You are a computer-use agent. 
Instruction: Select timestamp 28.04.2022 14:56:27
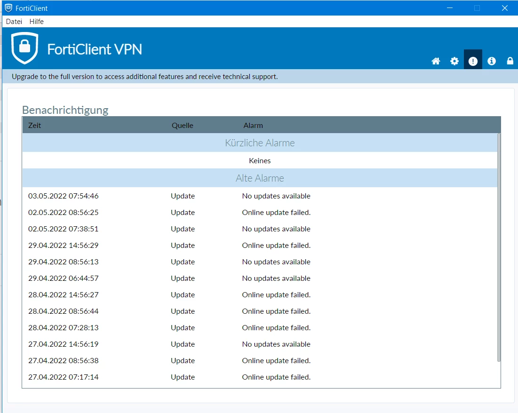coord(64,295)
